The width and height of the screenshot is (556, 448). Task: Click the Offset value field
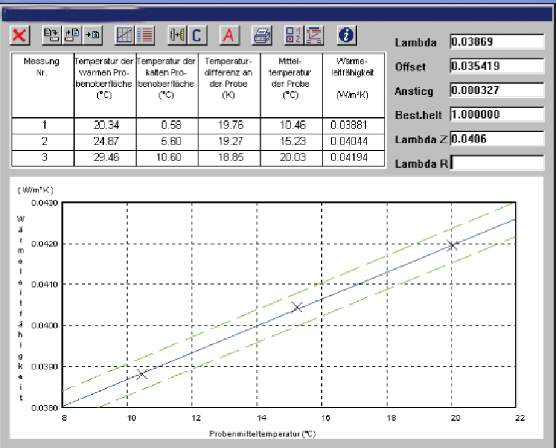(x=496, y=66)
